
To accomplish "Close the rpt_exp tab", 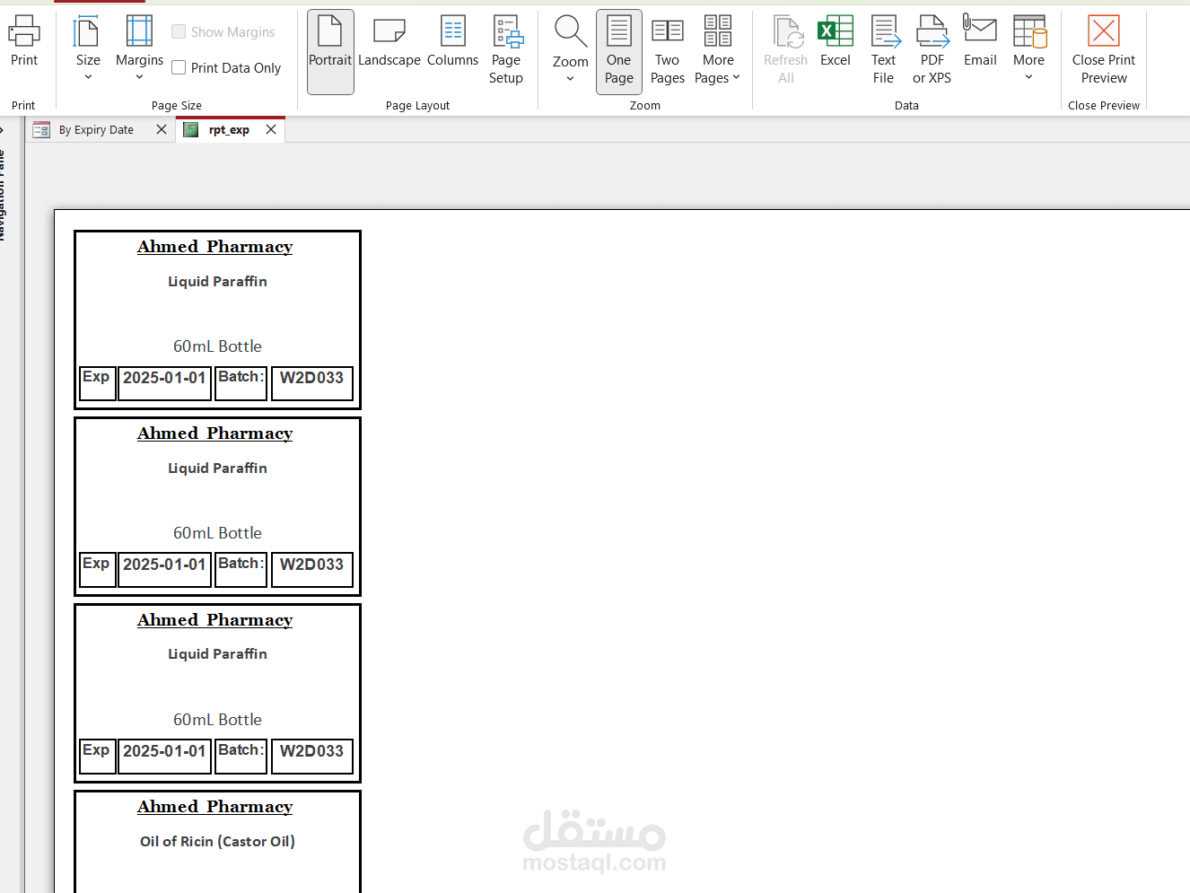I will pos(271,129).
